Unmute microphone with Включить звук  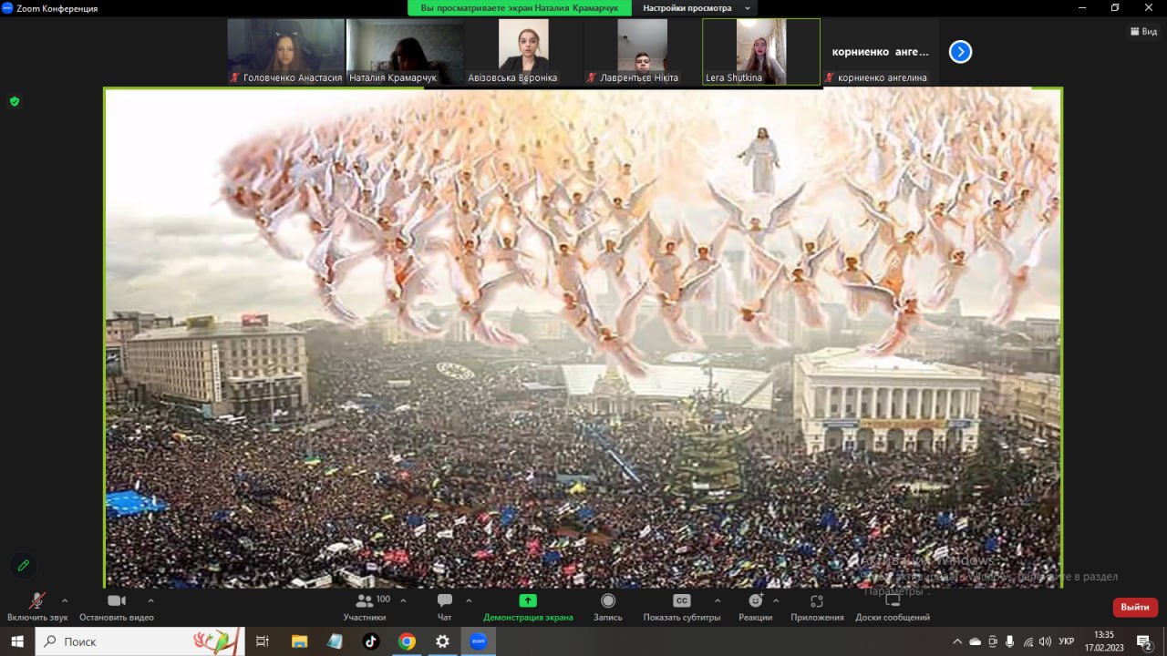pyautogui.click(x=37, y=607)
